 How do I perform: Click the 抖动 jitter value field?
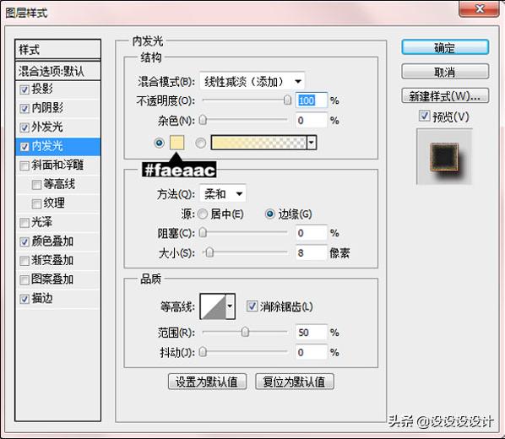pyautogui.click(x=311, y=352)
